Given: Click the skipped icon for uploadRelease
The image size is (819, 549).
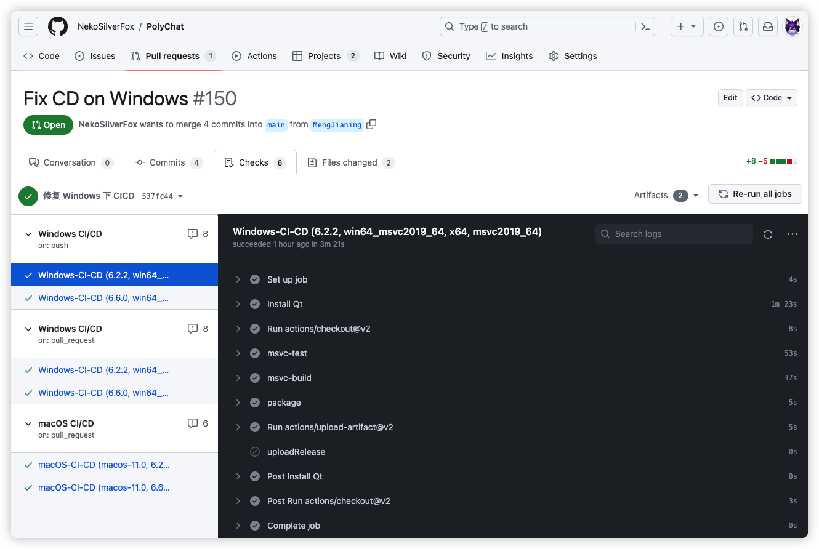Looking at the screenshot, I should click(255, 452).
